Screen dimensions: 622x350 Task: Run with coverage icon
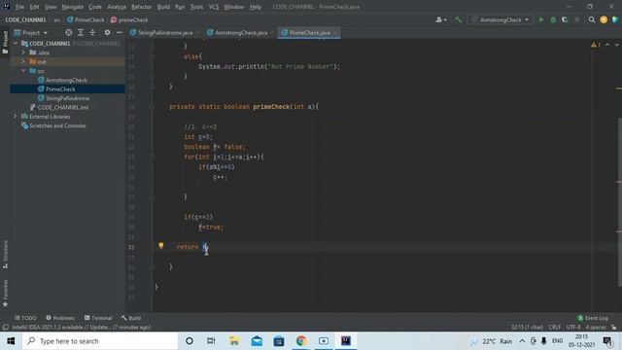coord(565,19)
